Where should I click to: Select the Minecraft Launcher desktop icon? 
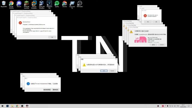click(26, 5)
